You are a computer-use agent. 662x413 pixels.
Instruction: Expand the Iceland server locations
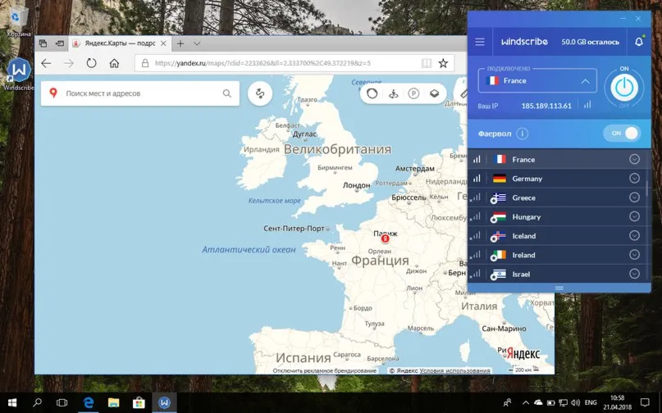pyautogui.click(x=634, y=235)
